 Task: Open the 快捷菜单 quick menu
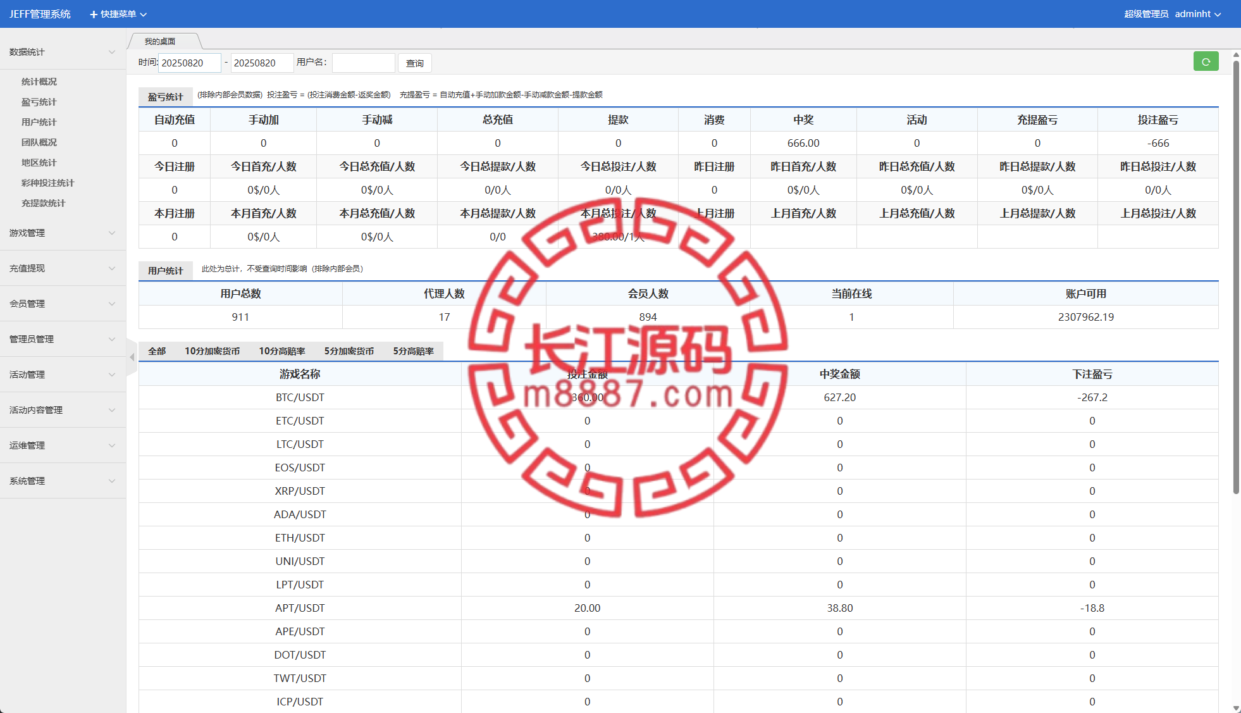[118, 14]
